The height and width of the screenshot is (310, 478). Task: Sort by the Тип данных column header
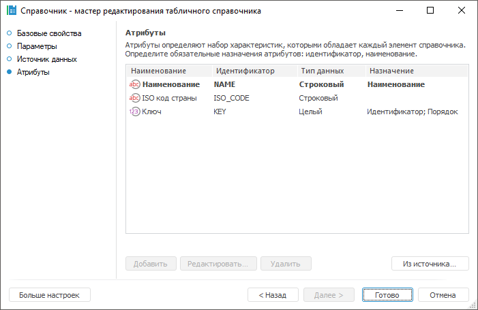pos(321,71)
